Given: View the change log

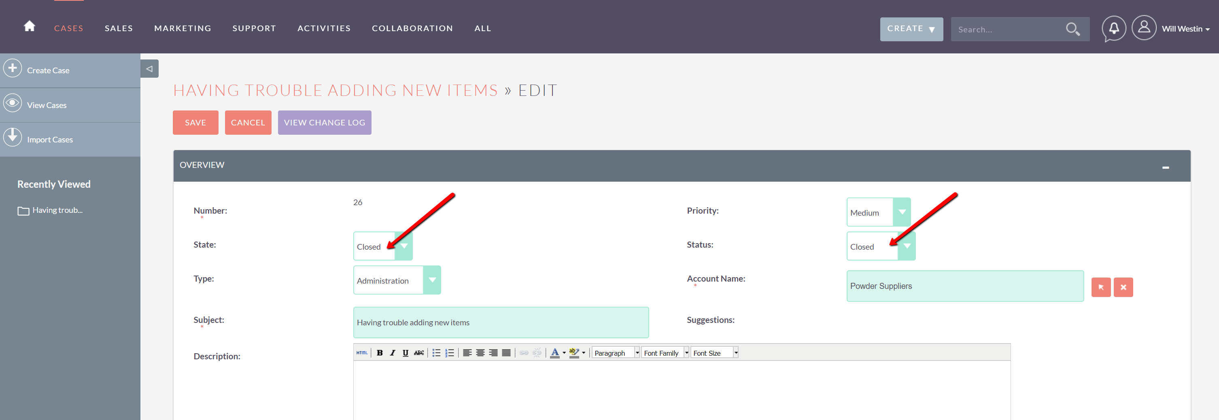Looking at the screenshot, I should click(325, 123).
